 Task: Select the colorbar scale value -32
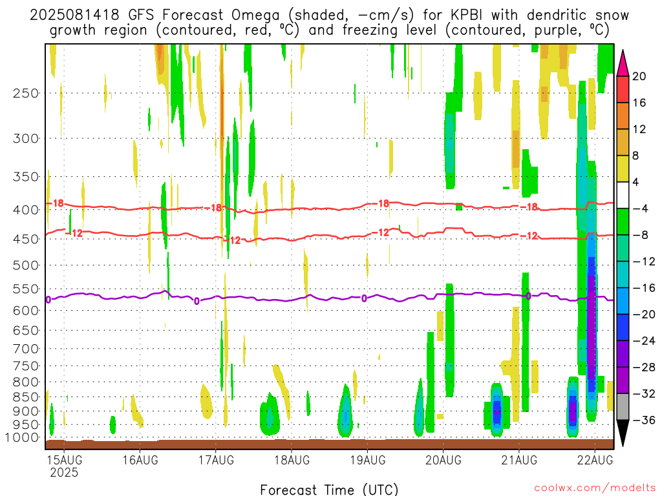click(x=644, y=393)
